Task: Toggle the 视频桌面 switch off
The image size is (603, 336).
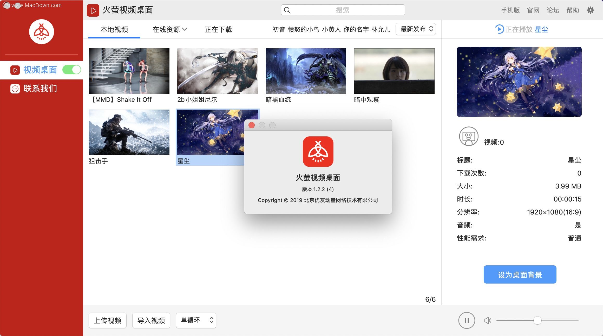Action: click(72, 70)
